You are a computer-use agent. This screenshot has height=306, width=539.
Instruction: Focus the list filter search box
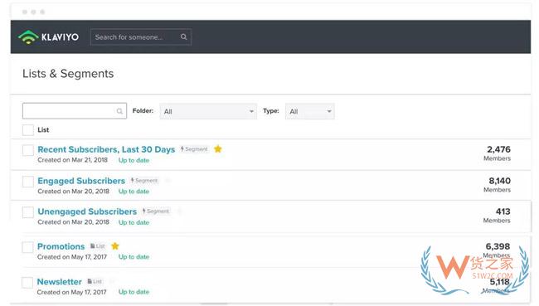pos(75,111)
